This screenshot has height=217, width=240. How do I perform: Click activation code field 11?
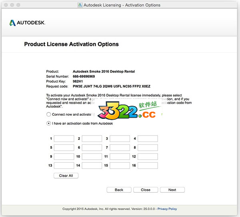pos(120,157)
